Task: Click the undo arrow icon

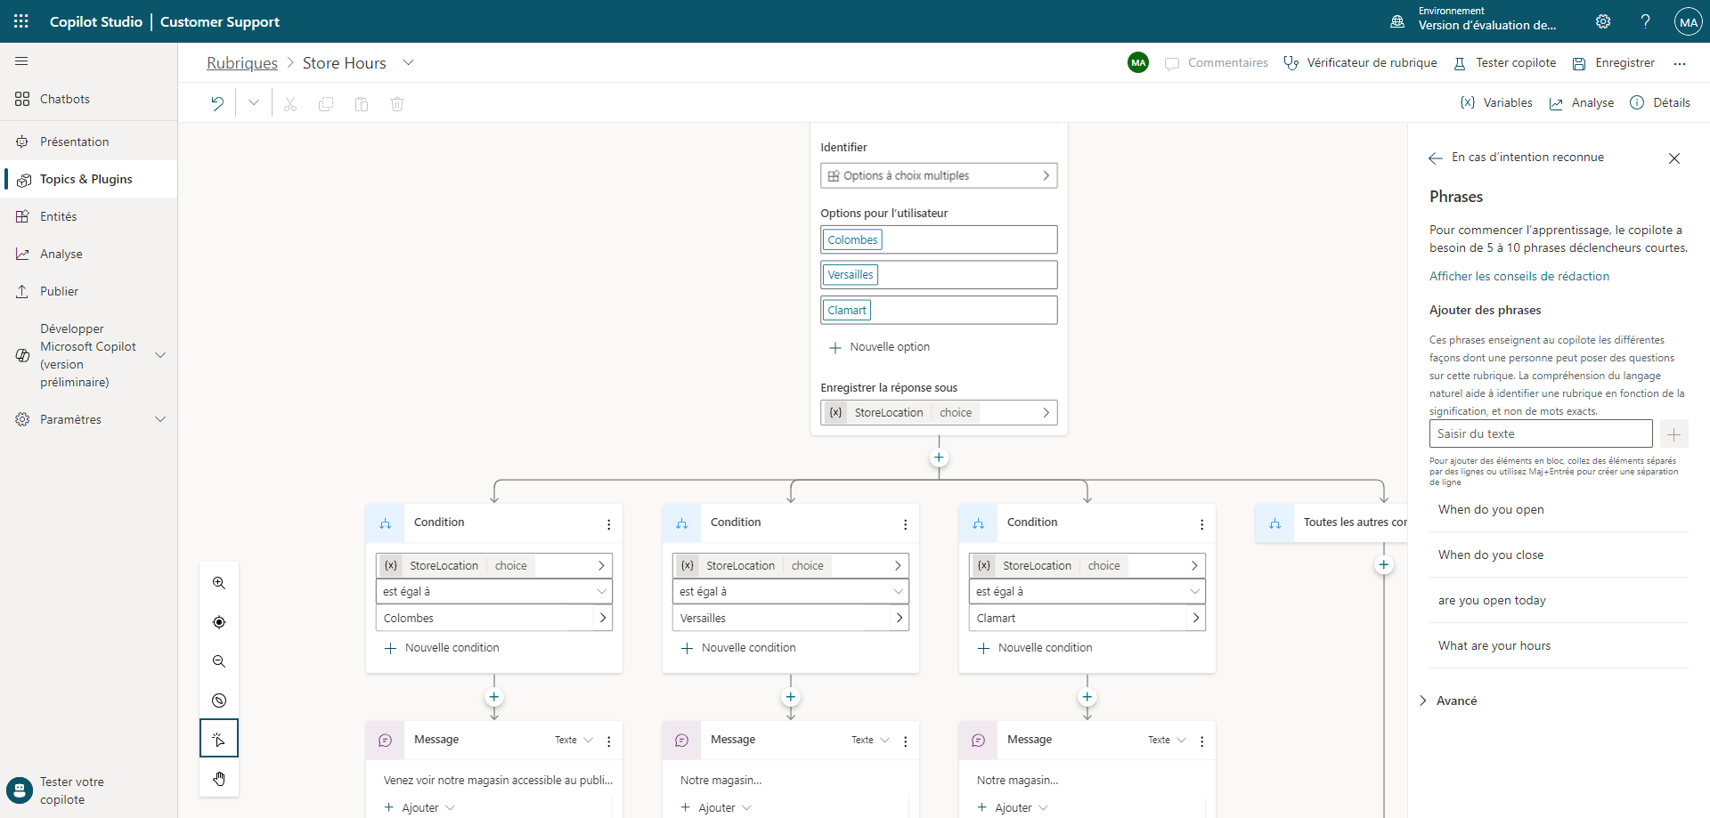Action: pyautogui.click(x=217, y=103)
